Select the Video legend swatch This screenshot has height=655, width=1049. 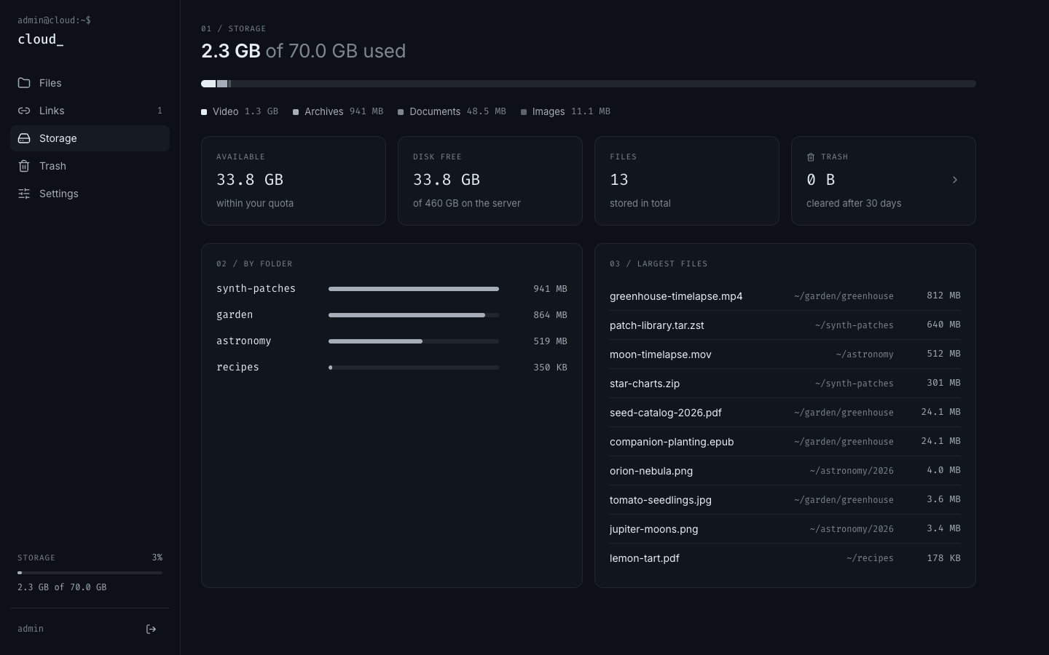(x=204, y=112)
